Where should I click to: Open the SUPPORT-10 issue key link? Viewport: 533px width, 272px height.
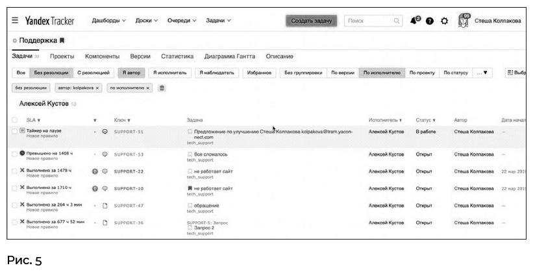click(x=129, y=188)
